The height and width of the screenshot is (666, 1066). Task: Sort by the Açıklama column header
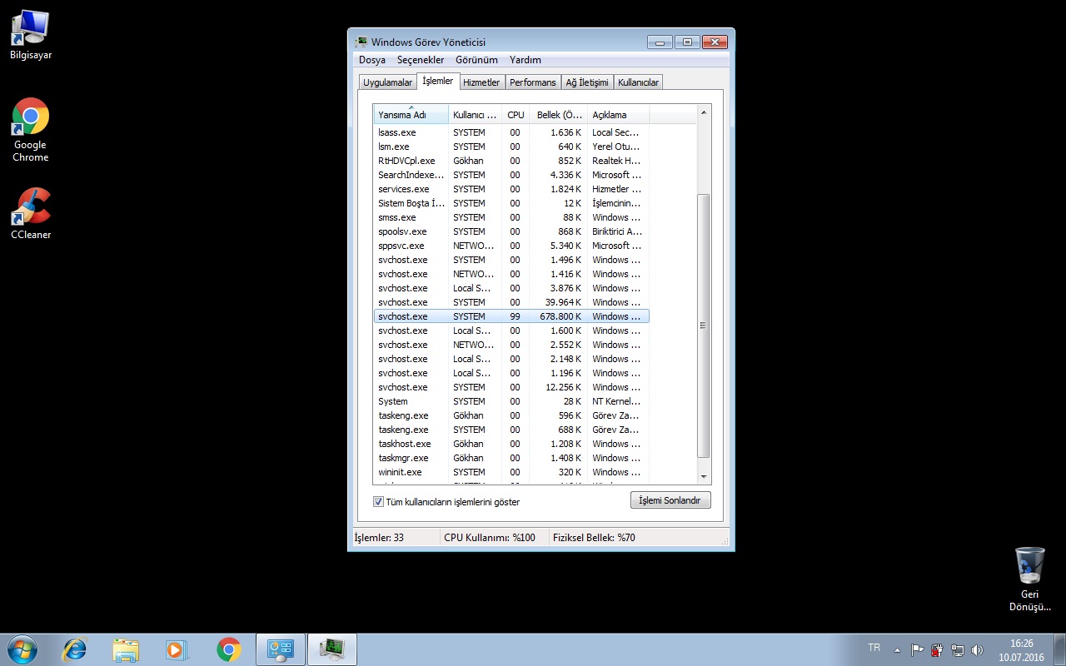coord(618,115)
